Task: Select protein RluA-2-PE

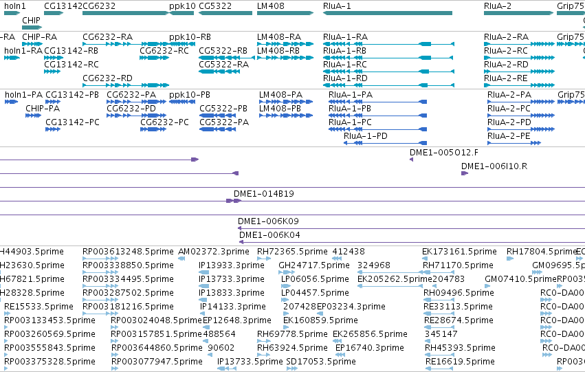Action: pyautogui.click(x=514, y=143)
